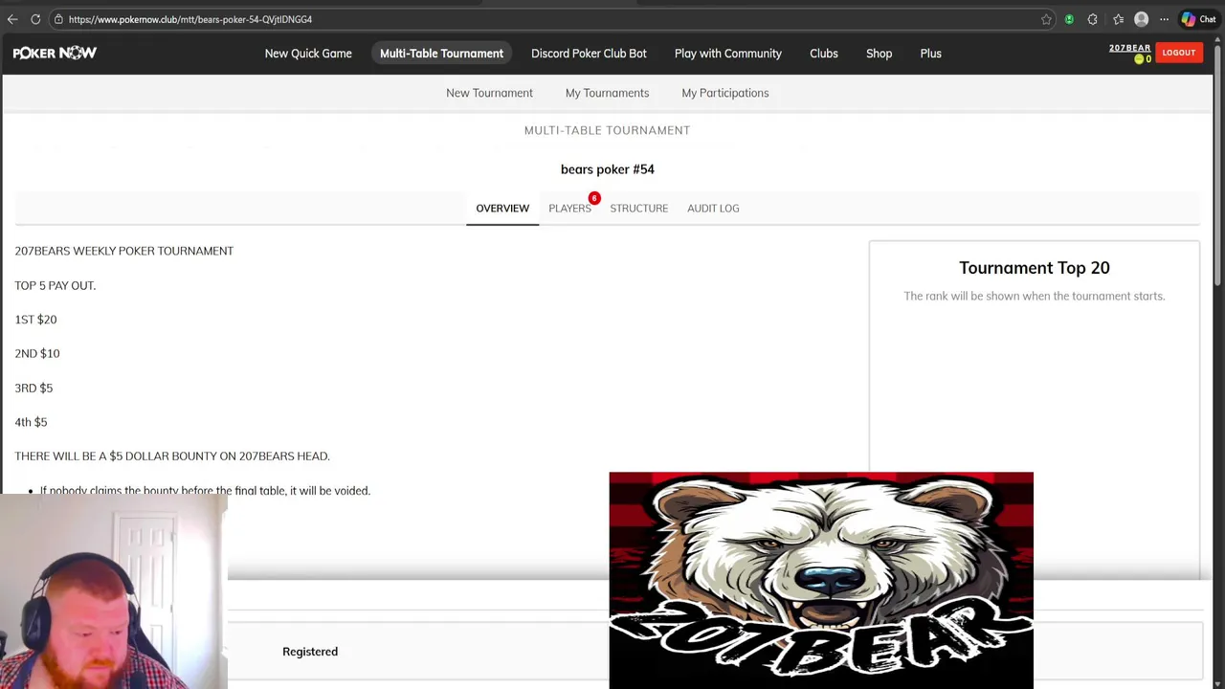This screenshot has width=1225, height=689.
Task: Open the green shield extension icon
Action: click(x=1069, y=19)
